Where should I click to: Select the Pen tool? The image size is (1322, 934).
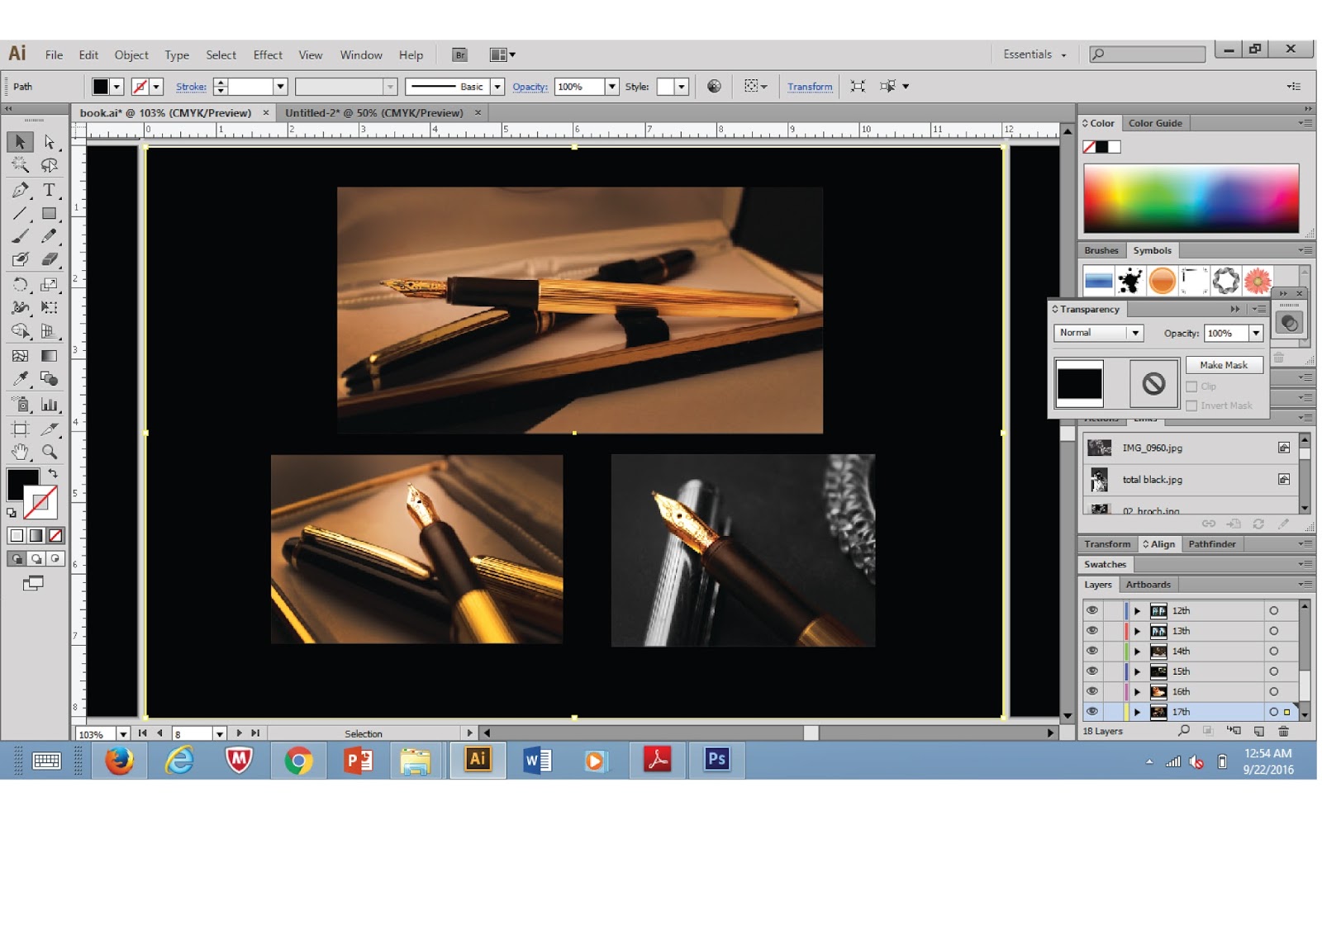tap(20, 190)
